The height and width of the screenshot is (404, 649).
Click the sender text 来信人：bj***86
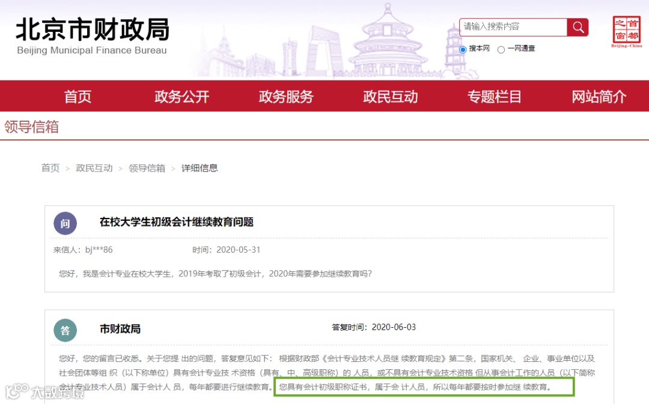pyautogui.click(x=83, y=250)
